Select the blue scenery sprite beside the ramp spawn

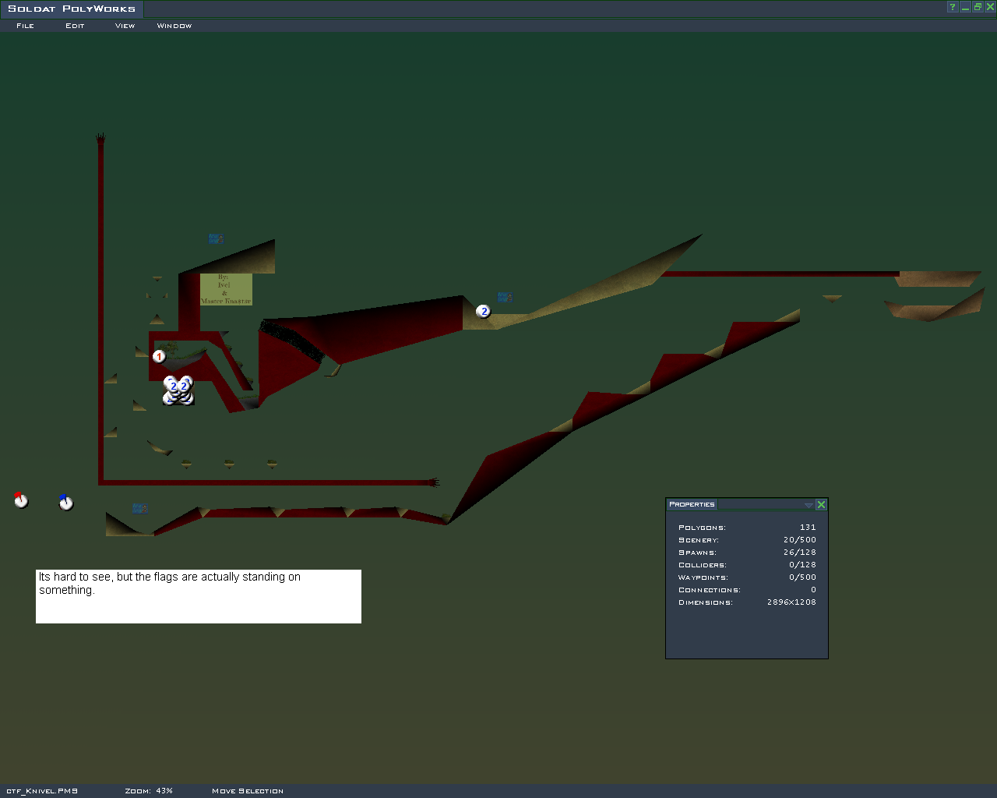[x=505, y=297]
